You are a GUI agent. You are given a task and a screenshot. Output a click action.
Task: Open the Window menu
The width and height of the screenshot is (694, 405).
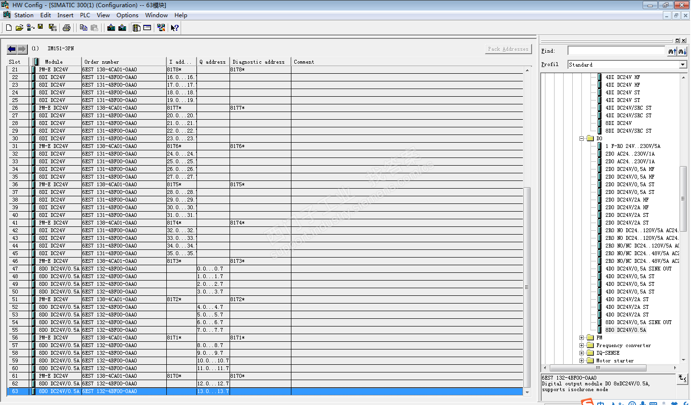pyautogui.click(x=157, y=15)
